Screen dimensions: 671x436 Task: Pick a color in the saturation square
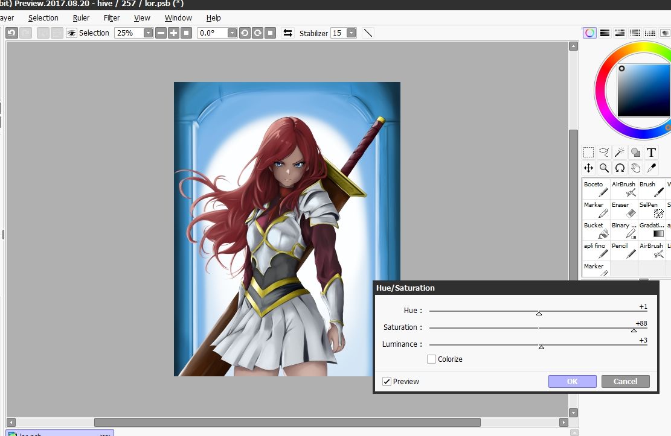tap(643, 90)
